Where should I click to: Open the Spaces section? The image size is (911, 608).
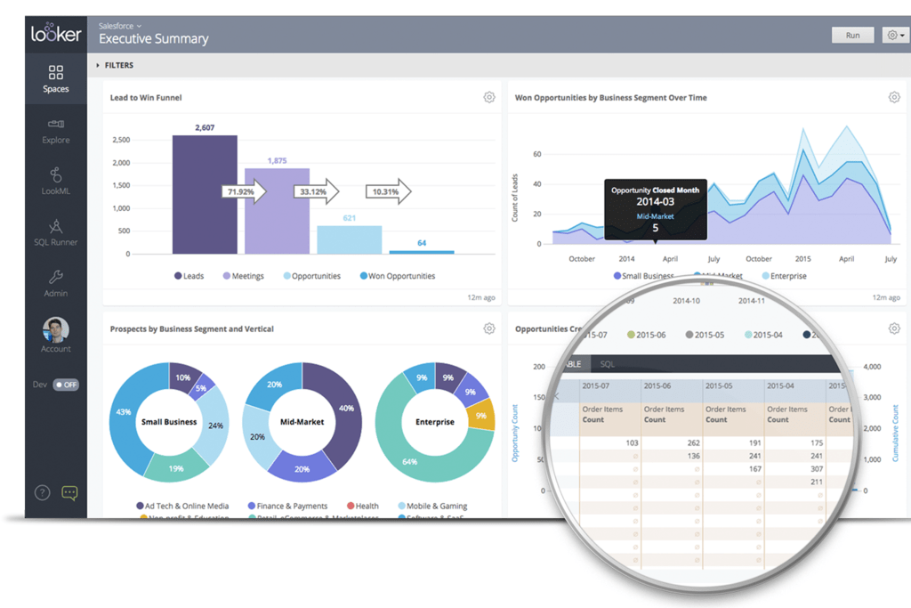(x=56, y=79)
